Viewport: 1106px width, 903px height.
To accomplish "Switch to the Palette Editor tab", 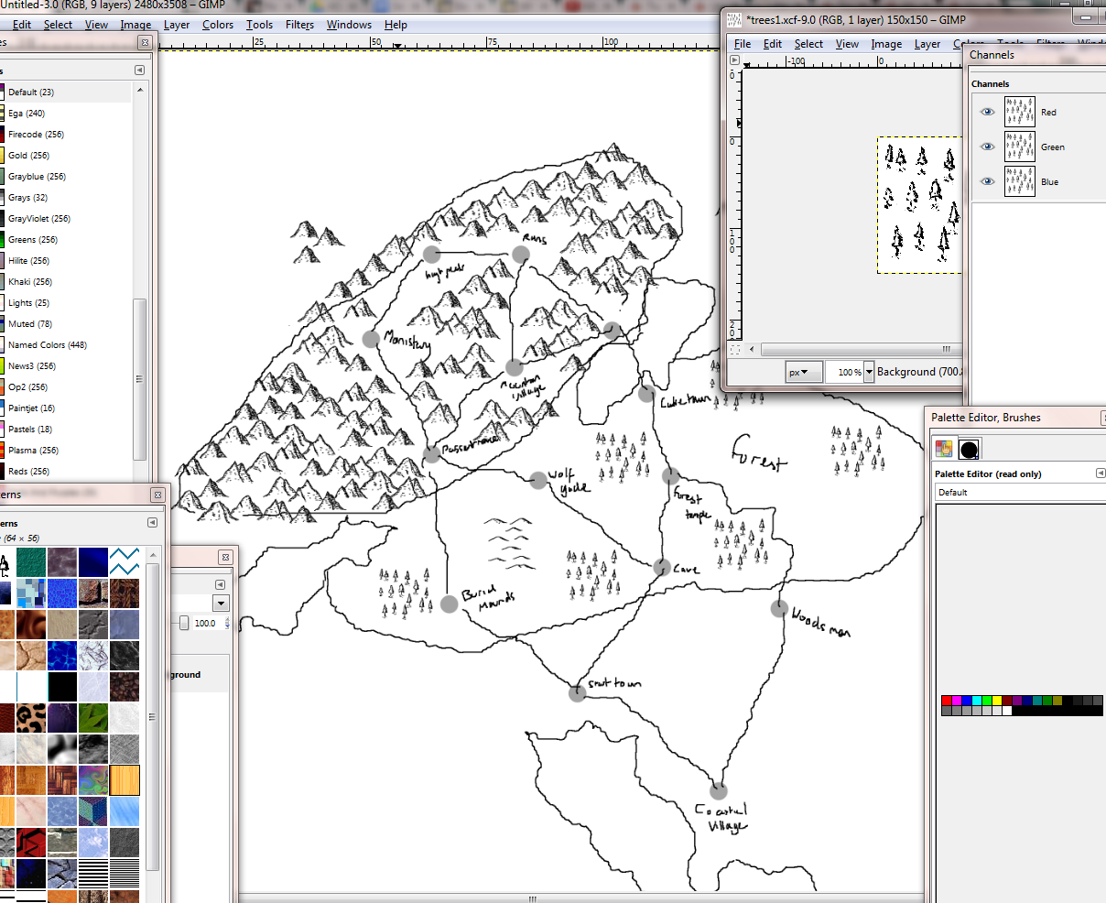I will [944, 449].
